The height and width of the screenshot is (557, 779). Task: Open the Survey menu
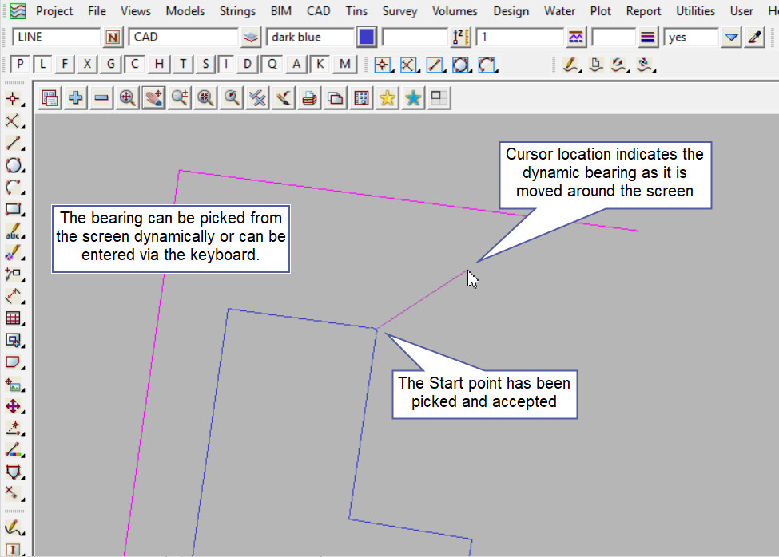(x=399, y=11)
